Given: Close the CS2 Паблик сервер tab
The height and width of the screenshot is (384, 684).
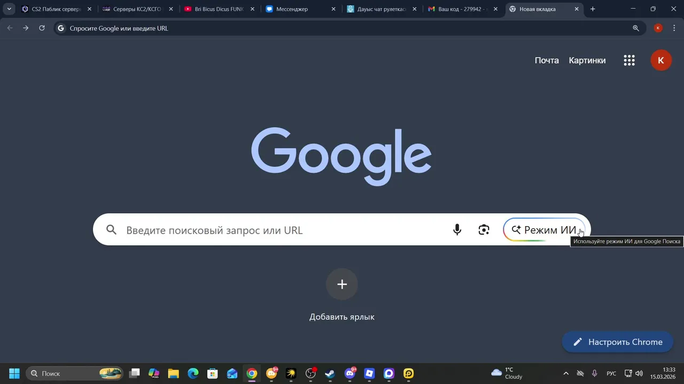Looking at the screenshot, I should (x=89, y=9).
